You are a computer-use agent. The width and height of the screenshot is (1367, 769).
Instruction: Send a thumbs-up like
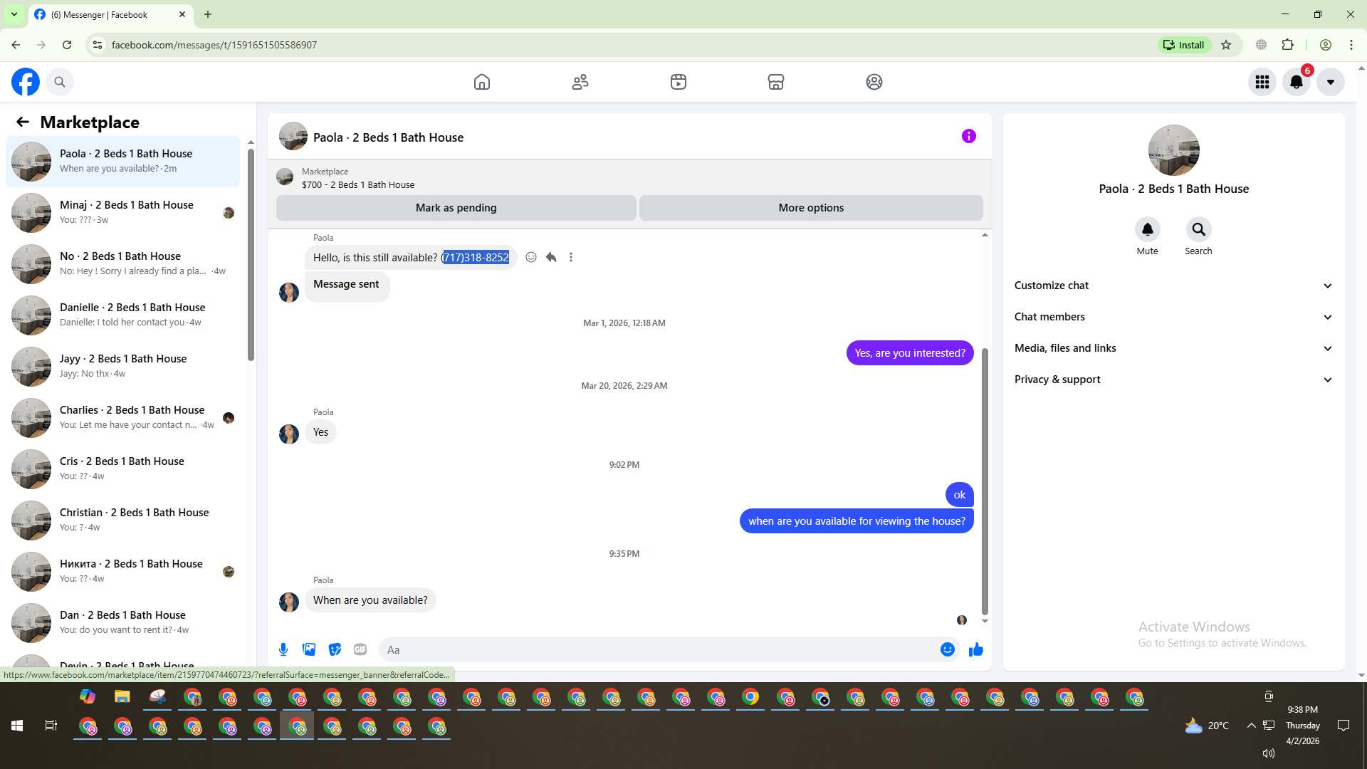pyautogui.click(x=976, y=649)
